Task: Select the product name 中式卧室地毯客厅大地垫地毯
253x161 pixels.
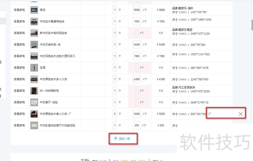Action: coord(58,125)
